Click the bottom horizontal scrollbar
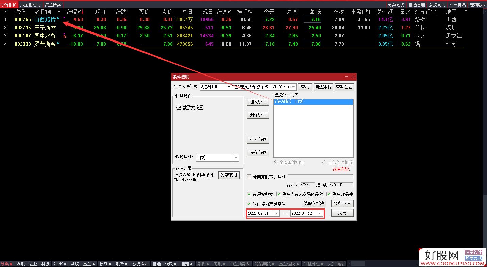487x267 pixels. (x=359, y=264)
